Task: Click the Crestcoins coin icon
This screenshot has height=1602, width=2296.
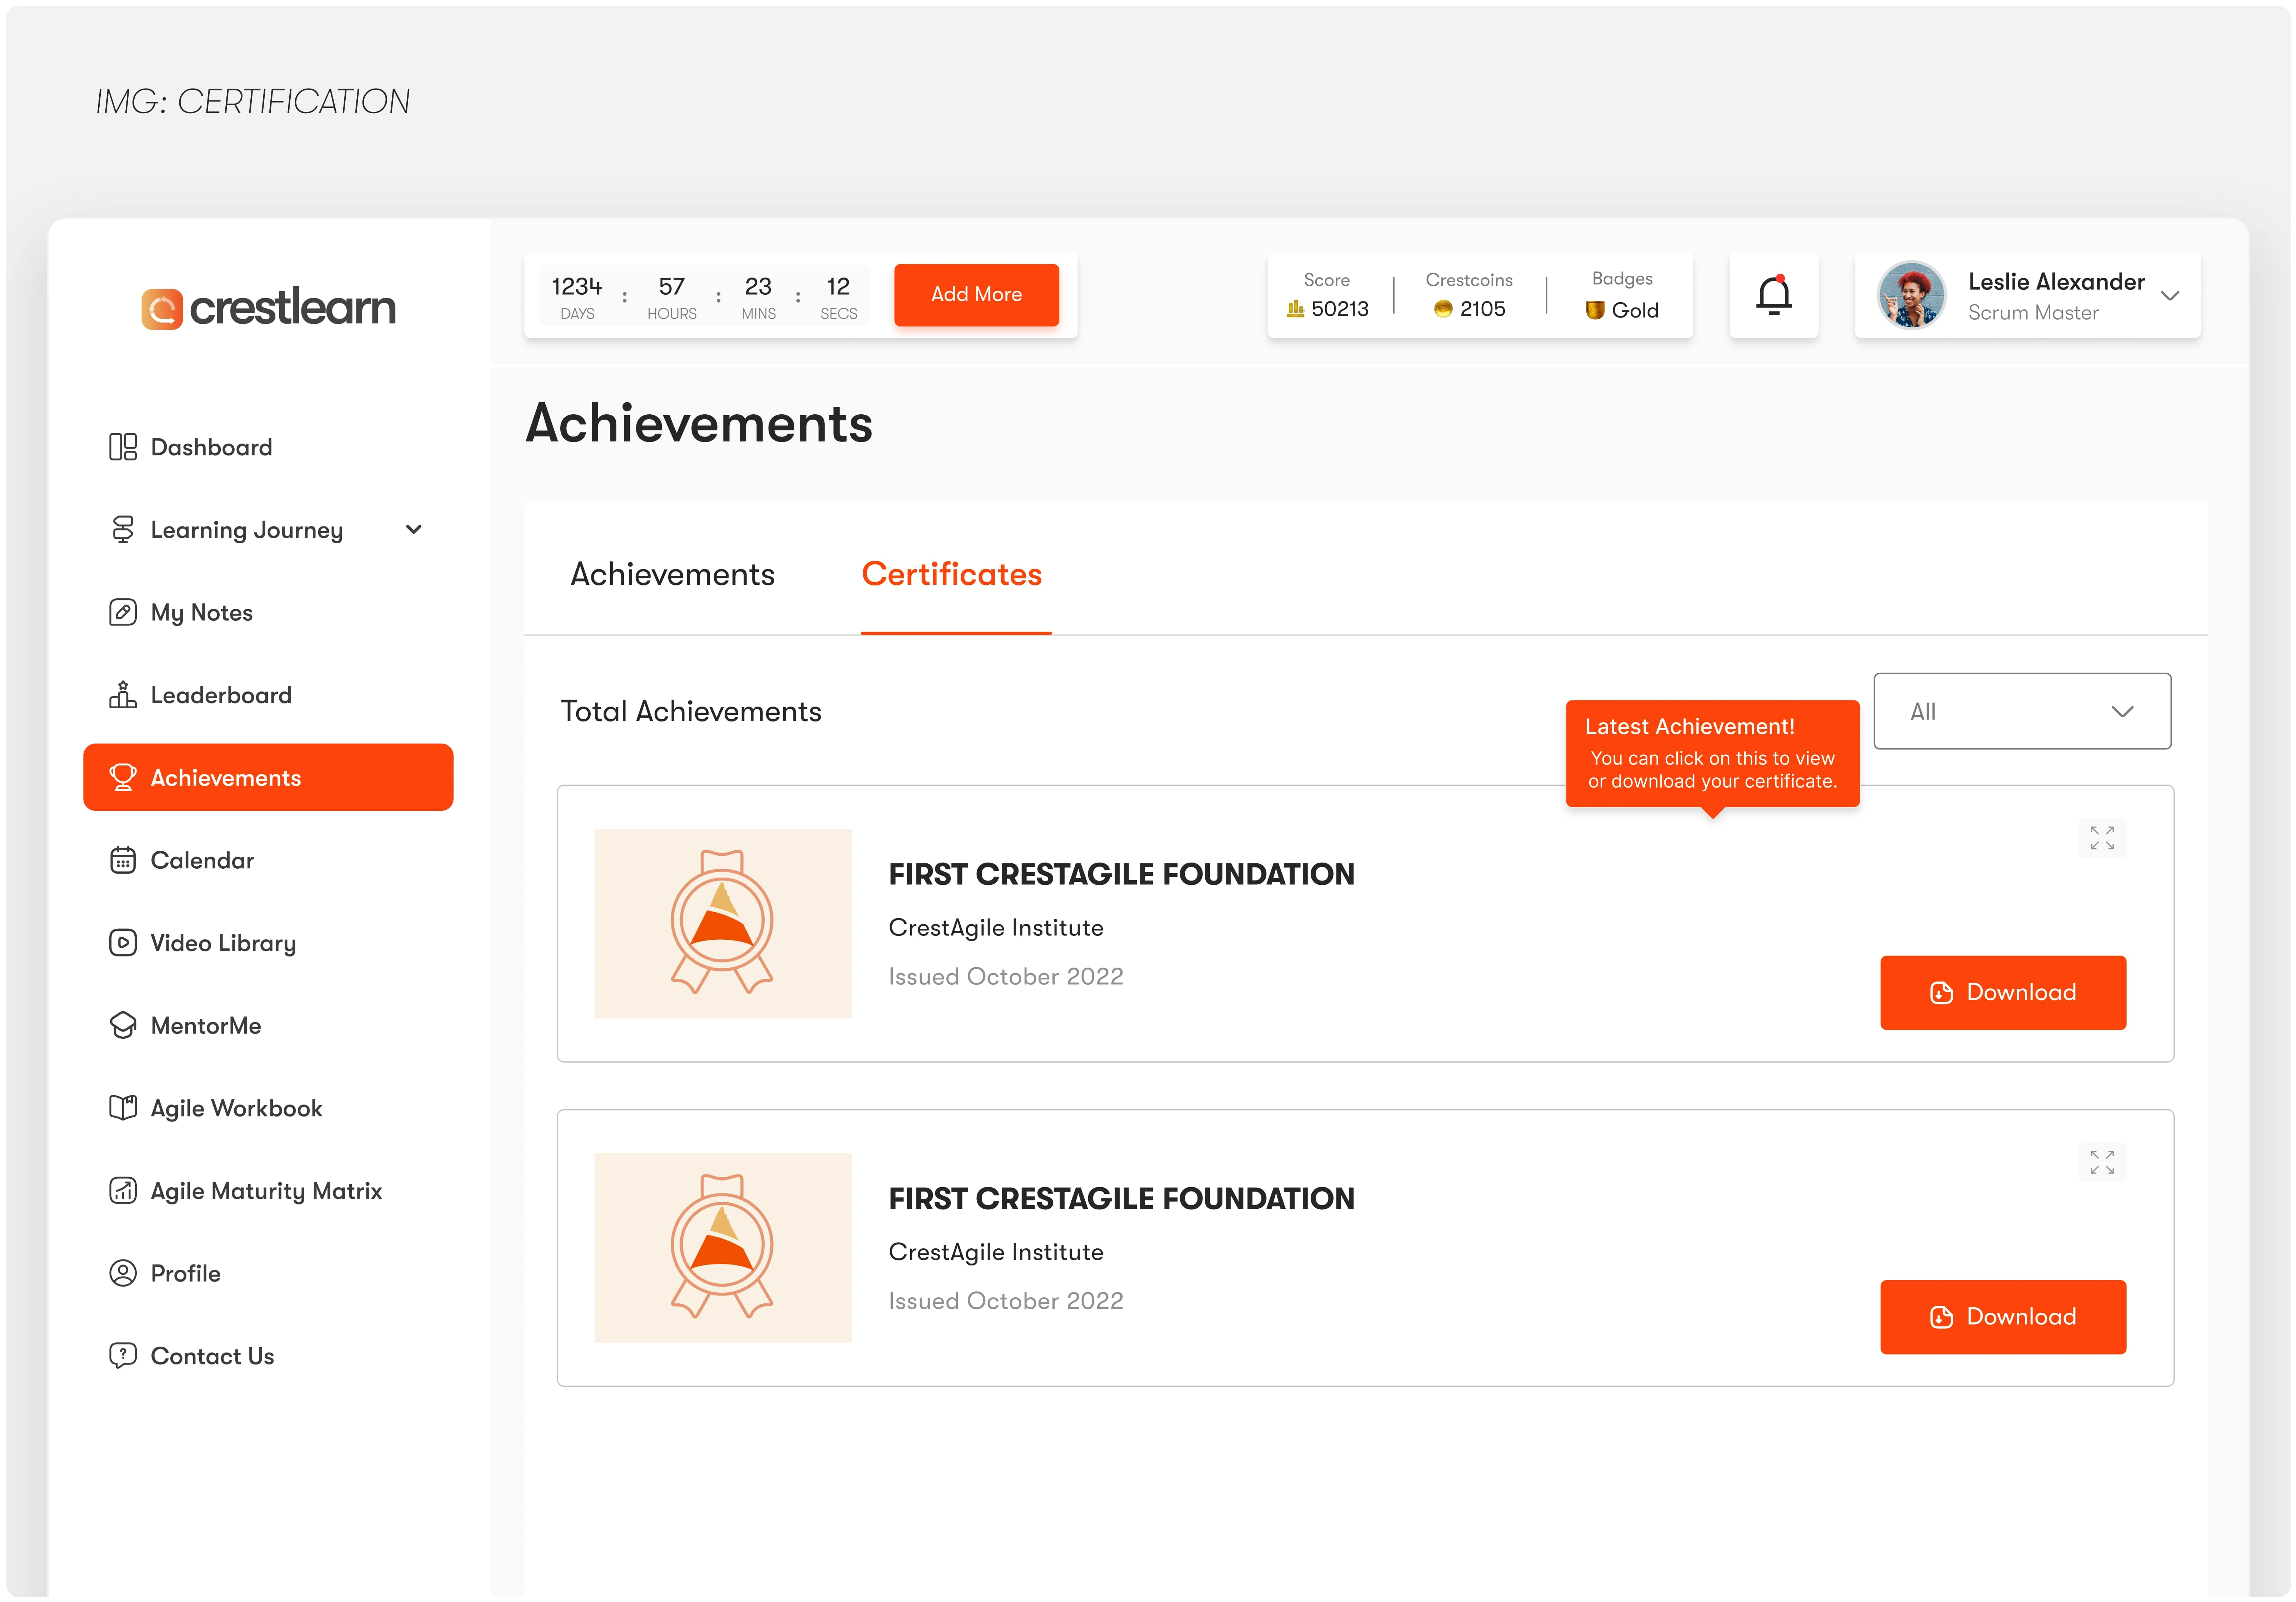Action: coord(1443,309)
